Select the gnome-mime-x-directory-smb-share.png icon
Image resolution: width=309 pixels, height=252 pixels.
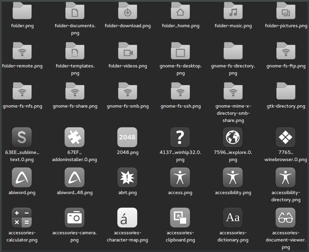pyautogui.click(x=233, y=91)
